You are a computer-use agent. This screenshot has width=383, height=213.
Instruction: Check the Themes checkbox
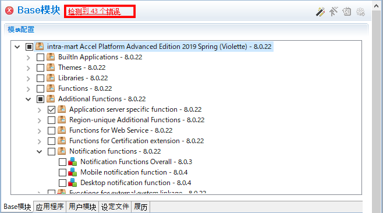click(x=40, y=68)
